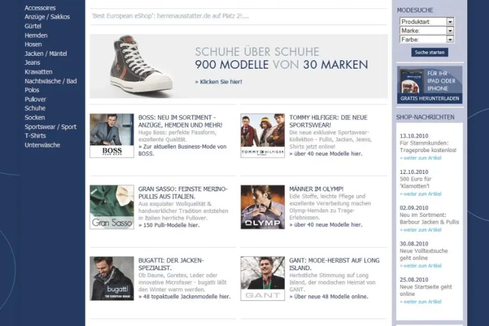Select Unterwäsche in the sidebar

click(42, 145)
